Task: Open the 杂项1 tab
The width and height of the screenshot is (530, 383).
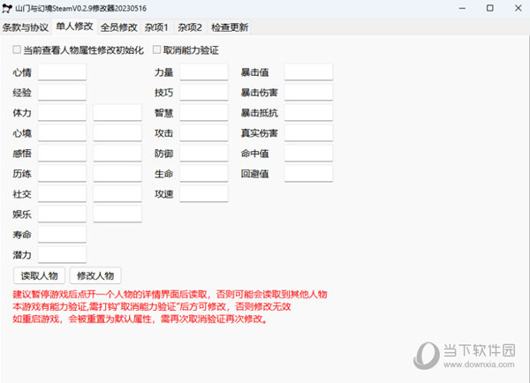Action: (x=156, y=27)
